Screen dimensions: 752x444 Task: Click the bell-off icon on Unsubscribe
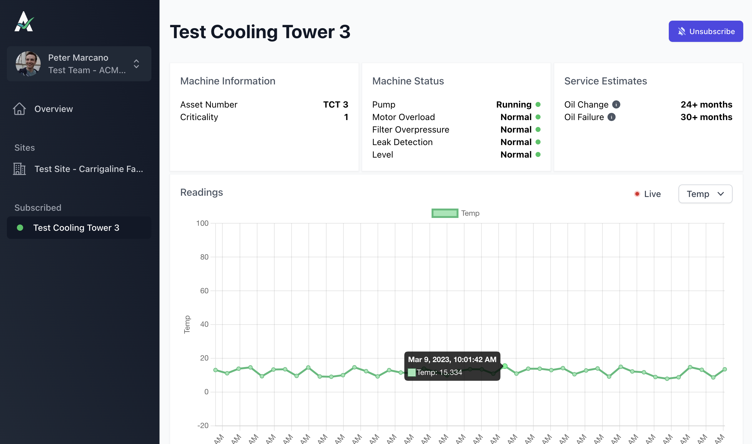point(682,31)
